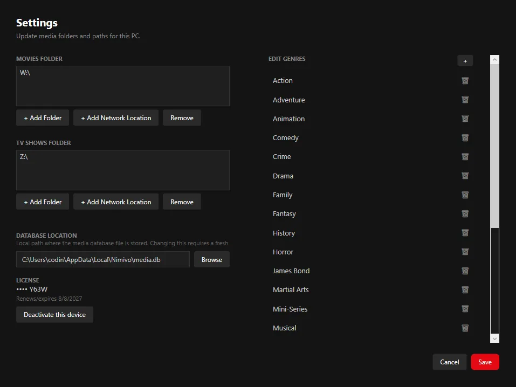The width and height of the screenshot is (516, 387).
Task: Select the Action genre name
Action: [283, 81]
